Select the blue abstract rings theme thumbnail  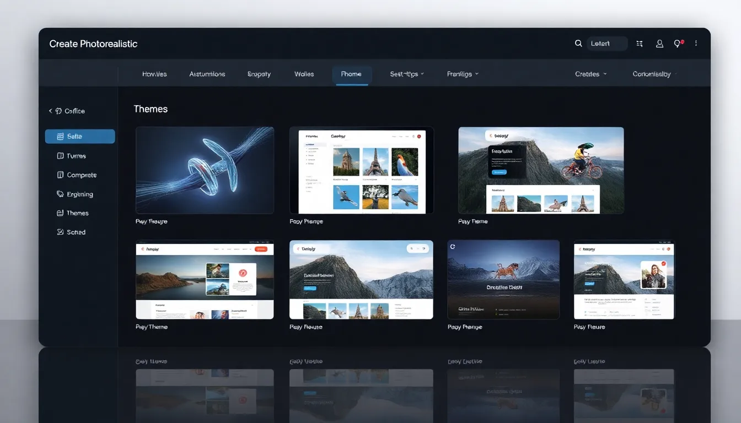[205, 170]
